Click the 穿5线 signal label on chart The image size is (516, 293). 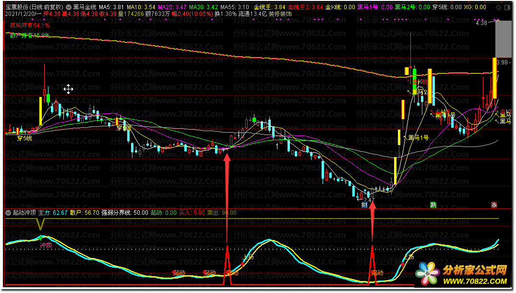[24, 138]
